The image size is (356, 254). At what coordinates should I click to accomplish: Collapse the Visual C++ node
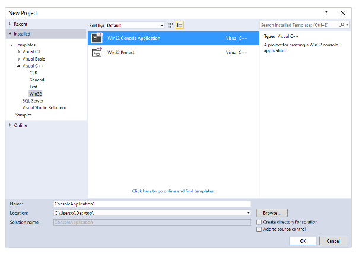[18, 66]
